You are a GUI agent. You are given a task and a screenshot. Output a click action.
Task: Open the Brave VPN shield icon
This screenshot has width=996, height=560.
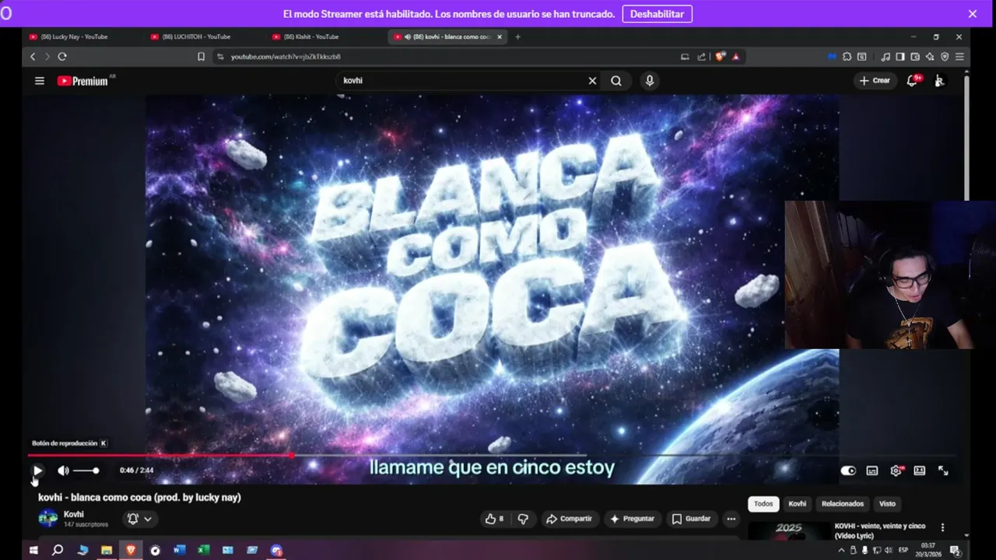[945, 57]
